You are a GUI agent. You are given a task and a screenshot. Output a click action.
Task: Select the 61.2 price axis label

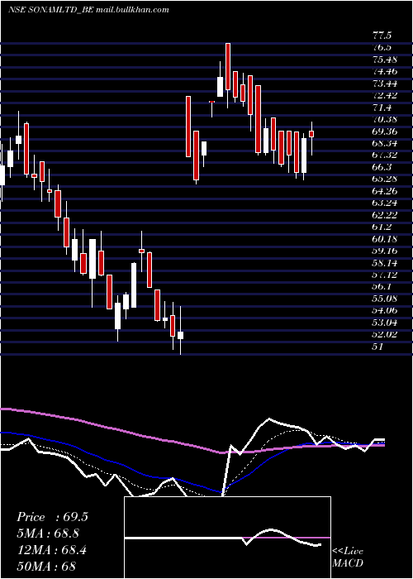382,227
